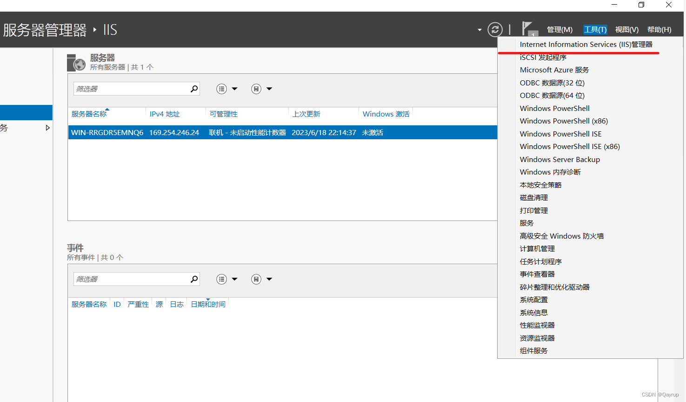Screen dimensions: 686x402
Task: Open 系统信息
Action: coord(534,312)
